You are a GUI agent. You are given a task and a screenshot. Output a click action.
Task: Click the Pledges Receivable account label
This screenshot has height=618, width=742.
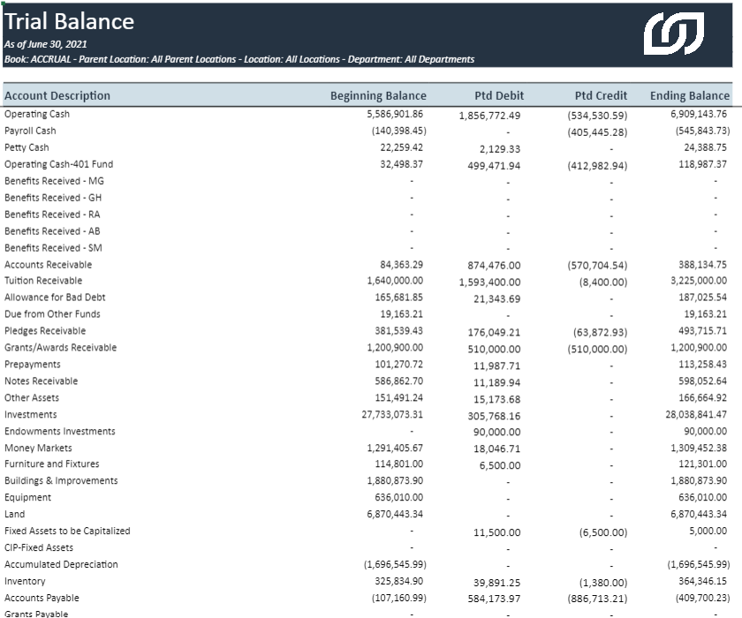pyautogui.click(x=45, y=331)
